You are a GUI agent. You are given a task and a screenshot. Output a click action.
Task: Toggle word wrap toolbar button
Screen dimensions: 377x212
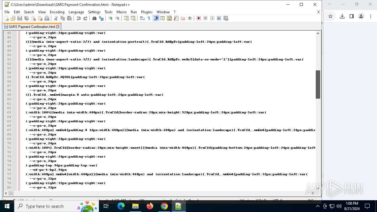click(142, 18)
